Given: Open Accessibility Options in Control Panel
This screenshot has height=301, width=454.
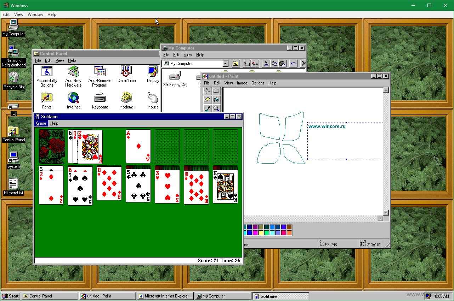Looking at the screenshot, I should click(47, 77).
